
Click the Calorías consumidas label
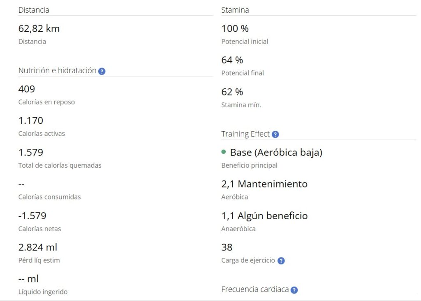pyautogui.click(x=49, y=197)
